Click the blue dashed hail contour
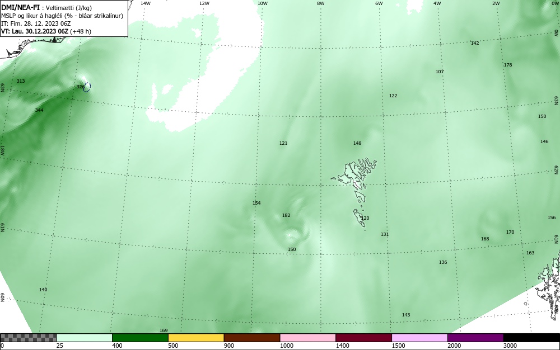 (87, 87)
